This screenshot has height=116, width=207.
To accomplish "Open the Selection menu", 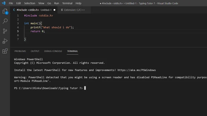I will pos(30,3).
